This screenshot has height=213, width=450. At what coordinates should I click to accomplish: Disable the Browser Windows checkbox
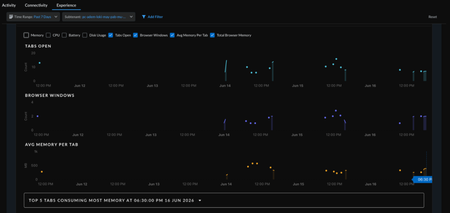[x=136, y=35]
